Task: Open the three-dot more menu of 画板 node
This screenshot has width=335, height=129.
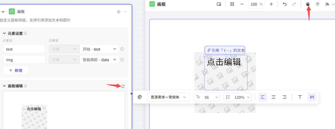Action: (125, 12)
